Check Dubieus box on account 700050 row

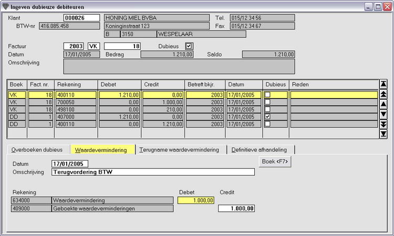pos(267,102)
